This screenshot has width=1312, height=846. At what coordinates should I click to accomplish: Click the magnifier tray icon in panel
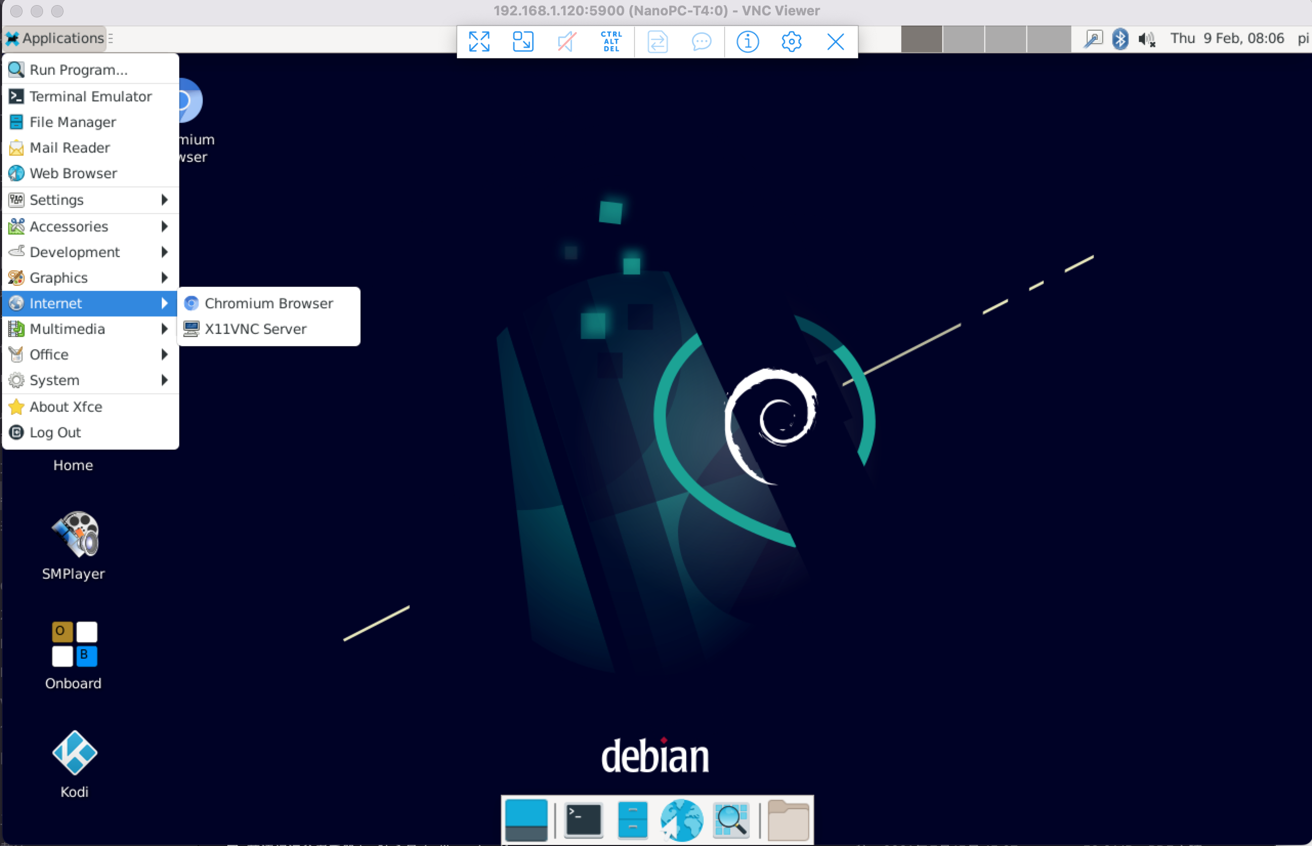[1093, 38]
